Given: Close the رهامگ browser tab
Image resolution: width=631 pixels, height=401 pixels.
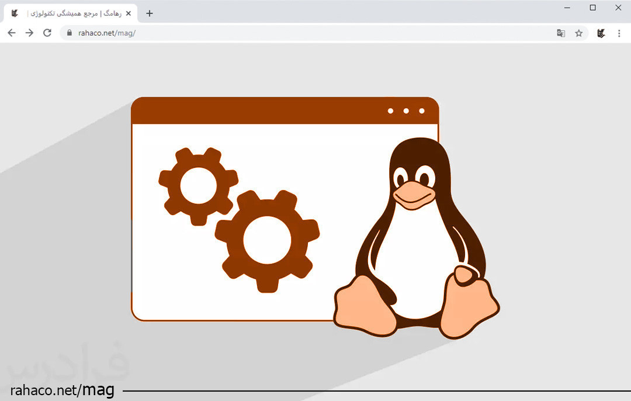Looking at the screenshot, I should click(x=129, y=13).
